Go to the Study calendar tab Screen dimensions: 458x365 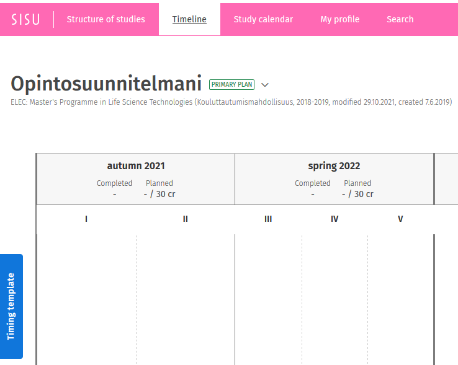[263, 19]
